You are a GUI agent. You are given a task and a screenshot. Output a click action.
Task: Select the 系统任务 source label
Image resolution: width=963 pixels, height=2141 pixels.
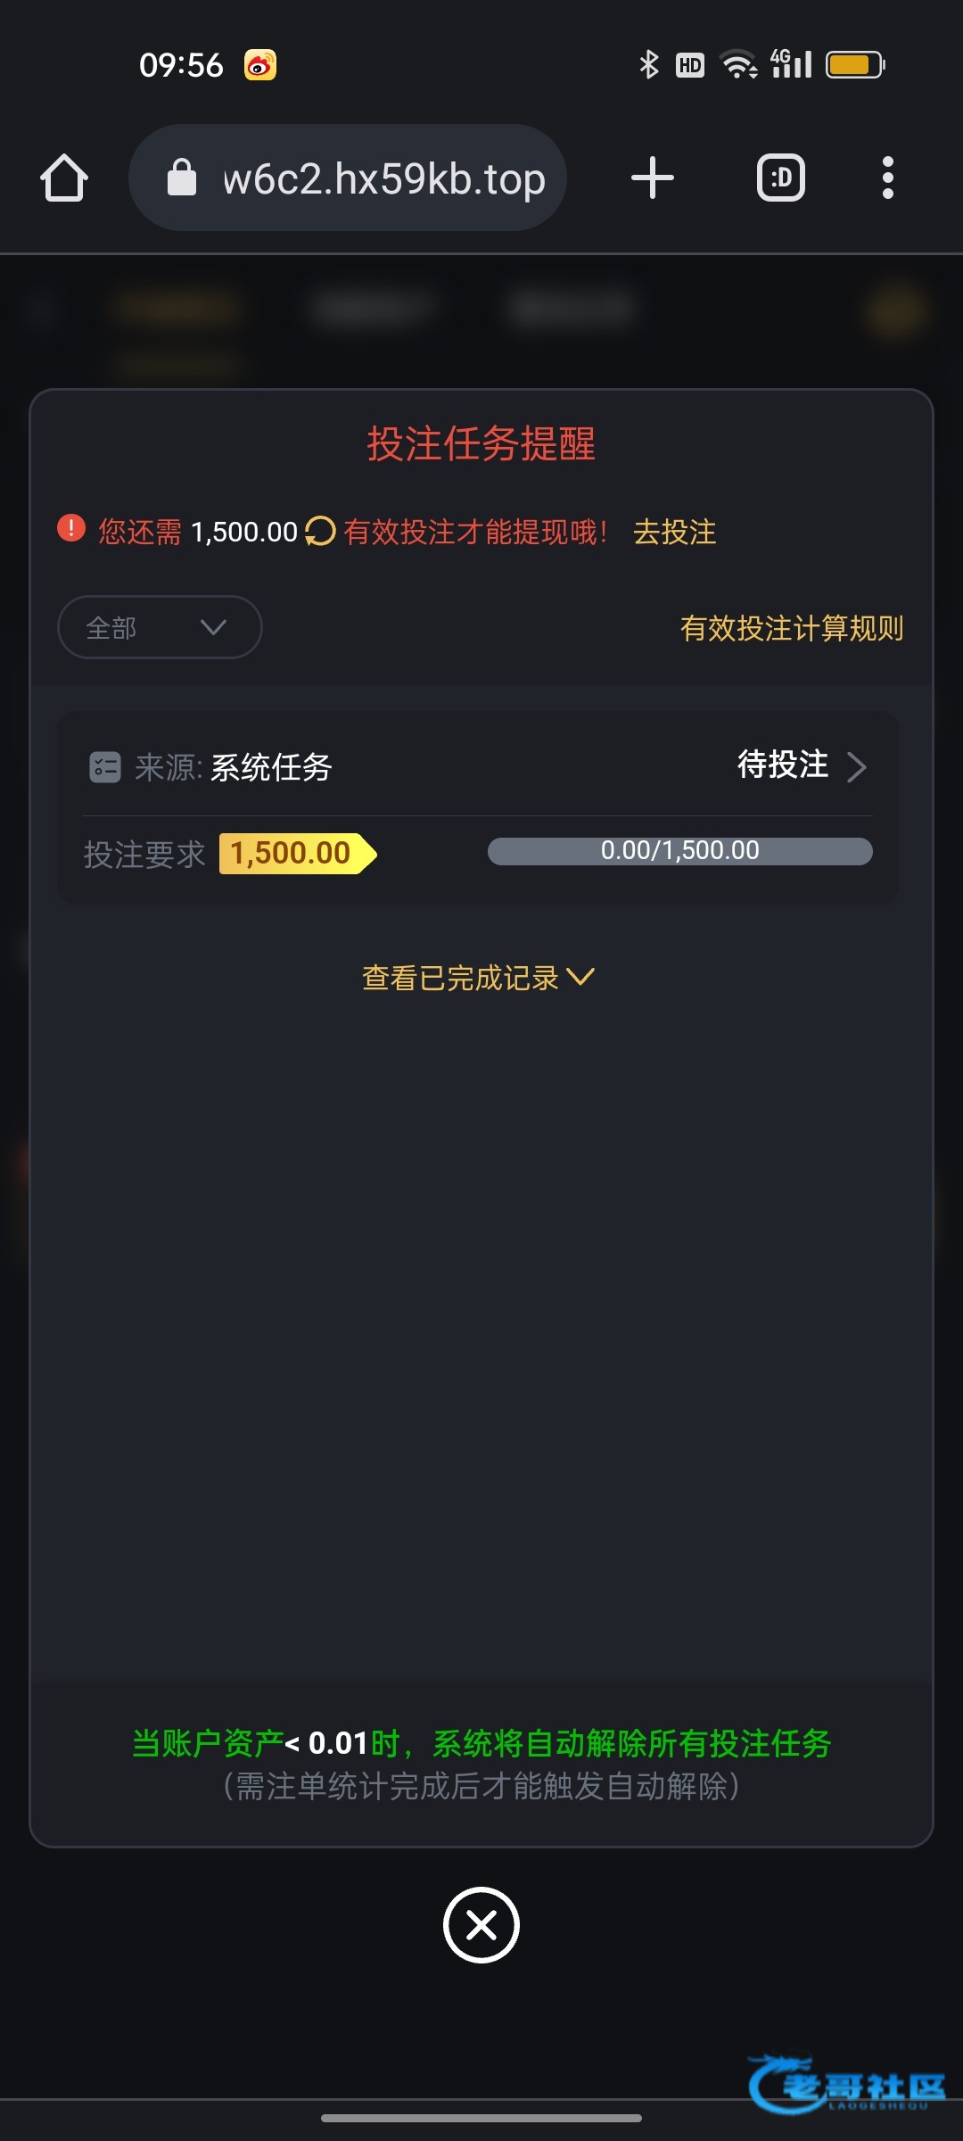271,767
